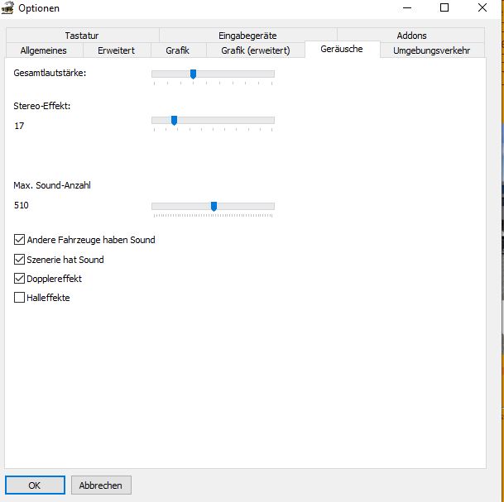Open the Eingabegeräte tab
Screen dimensions: 504x502
click(x=247, y=36)
